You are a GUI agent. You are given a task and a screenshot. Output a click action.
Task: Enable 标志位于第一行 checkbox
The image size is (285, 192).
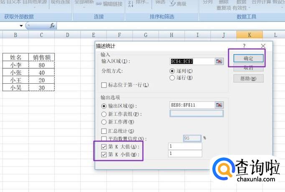(104, 85)
